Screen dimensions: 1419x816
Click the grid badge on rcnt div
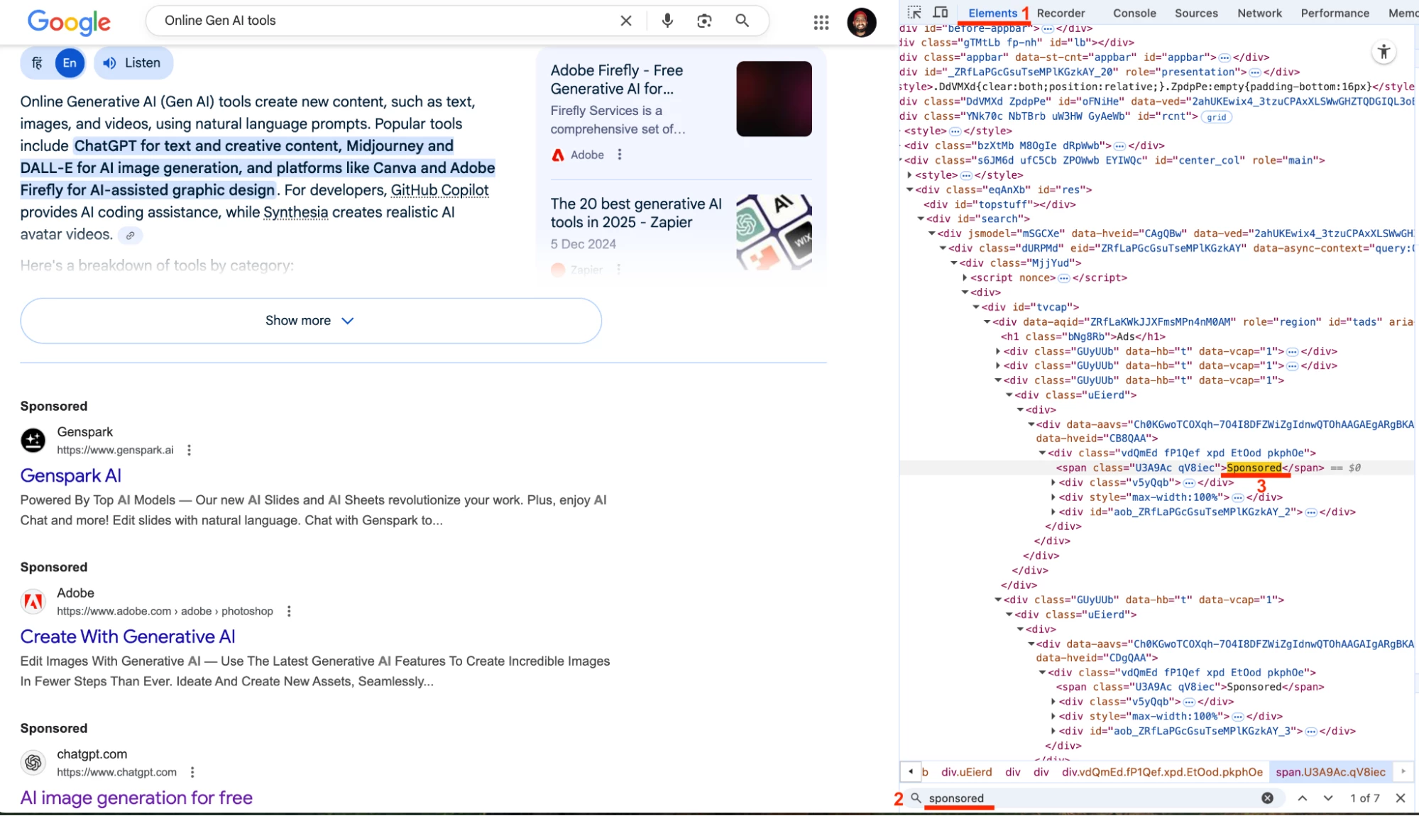click(1216, 117)
